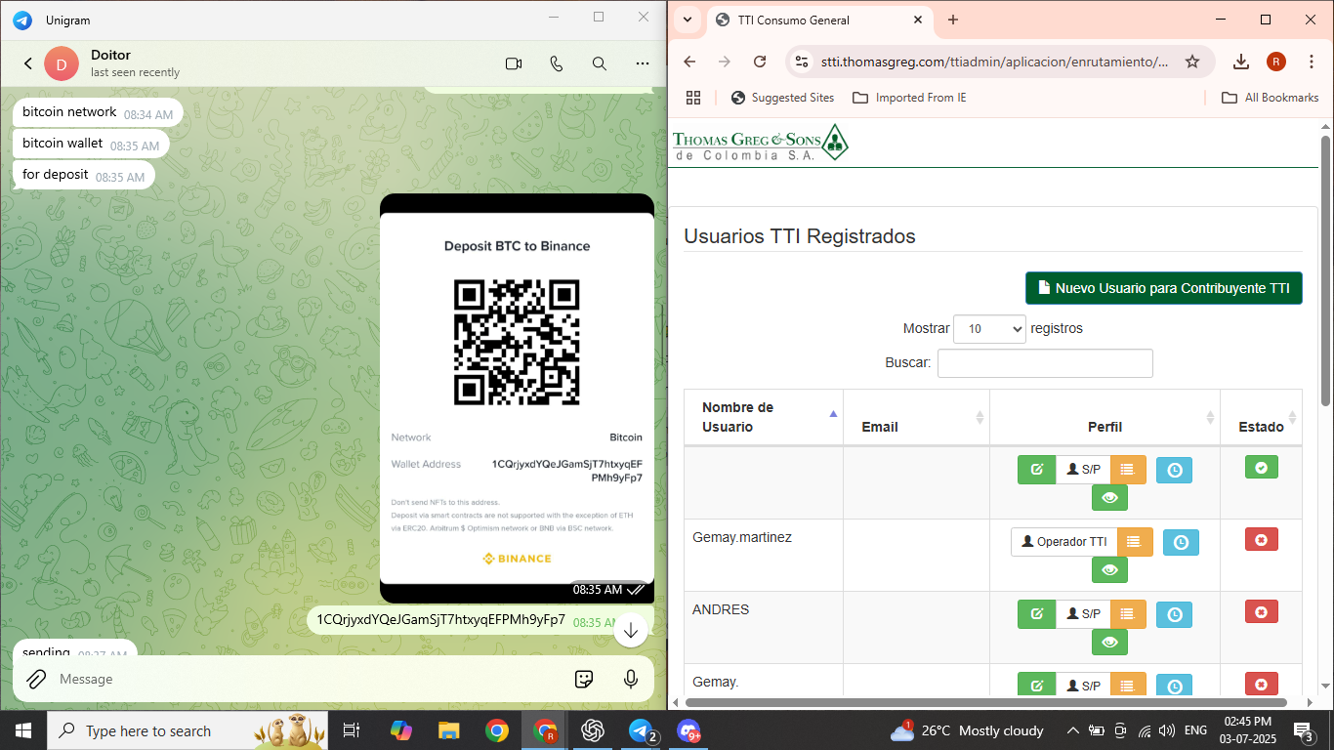Bookmark this page with the star
The width and height of the screenshot is (1334, 750).
[1192, 62]
